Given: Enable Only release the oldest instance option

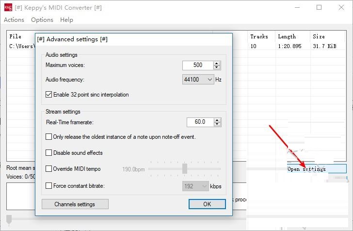Looking at the screenshot, I should coord(49,137).
